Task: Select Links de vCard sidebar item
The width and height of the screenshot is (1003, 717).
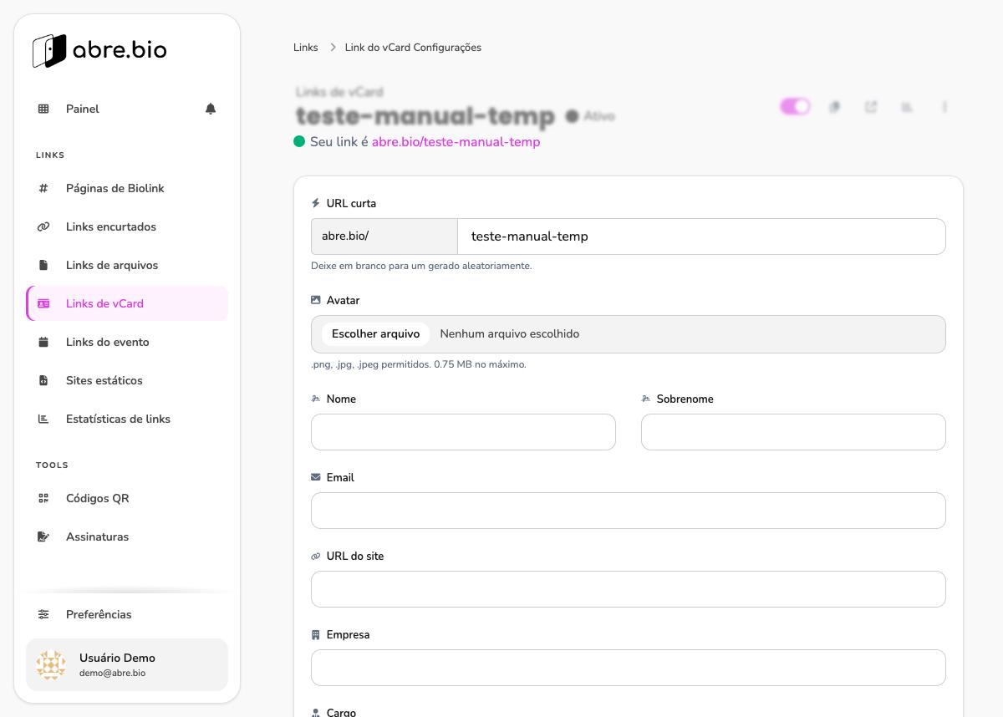Action: (127, 303)
